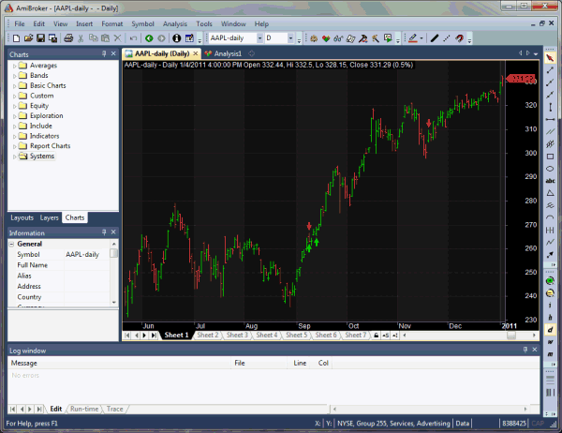Toggle pin on Information panel
This screenshot has width=562, height=433.
tap(104, 232)
